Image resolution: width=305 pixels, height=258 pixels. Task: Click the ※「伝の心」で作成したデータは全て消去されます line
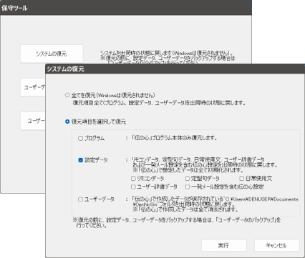[x=185, y=209]
